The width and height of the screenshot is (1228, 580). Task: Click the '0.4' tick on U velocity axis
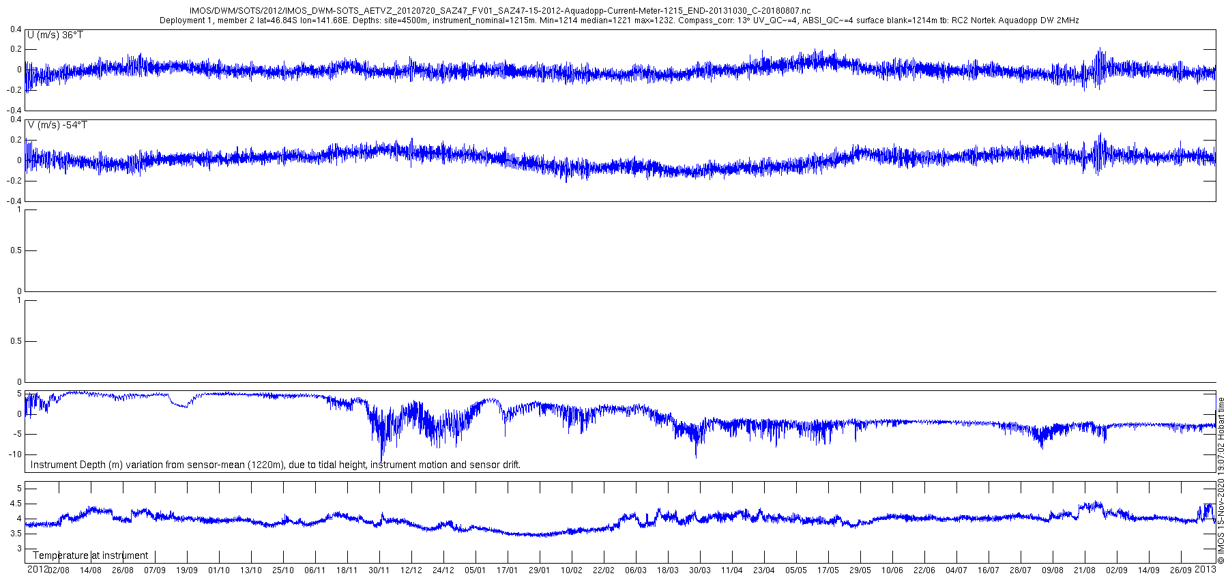pyautogui.click(x=16, y=29)
